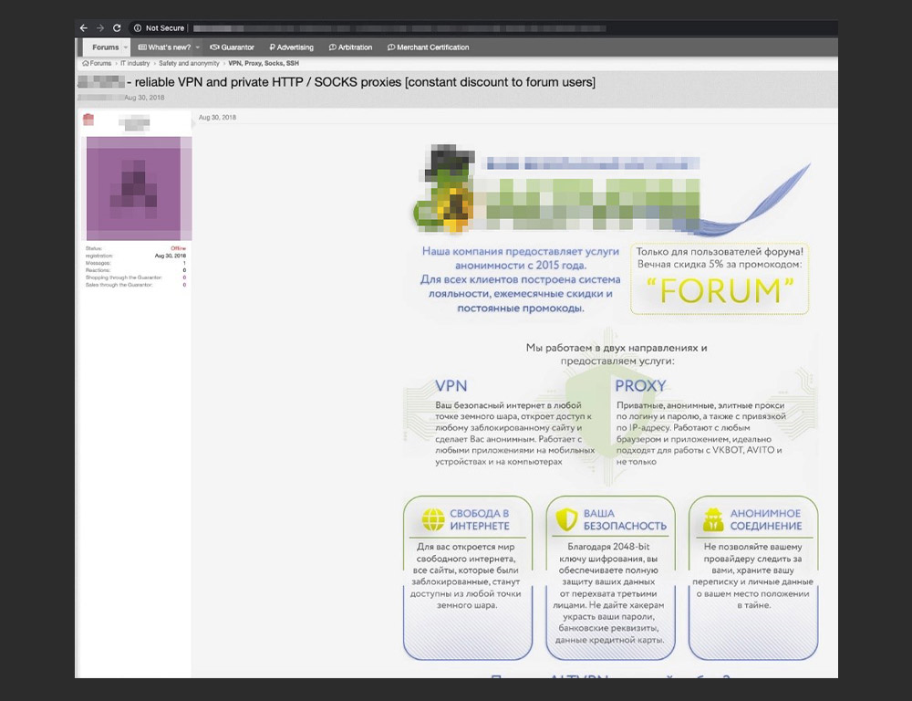912x701 pixels.
Task: Expand the What's new dropdown arrow
Action: 198,47
